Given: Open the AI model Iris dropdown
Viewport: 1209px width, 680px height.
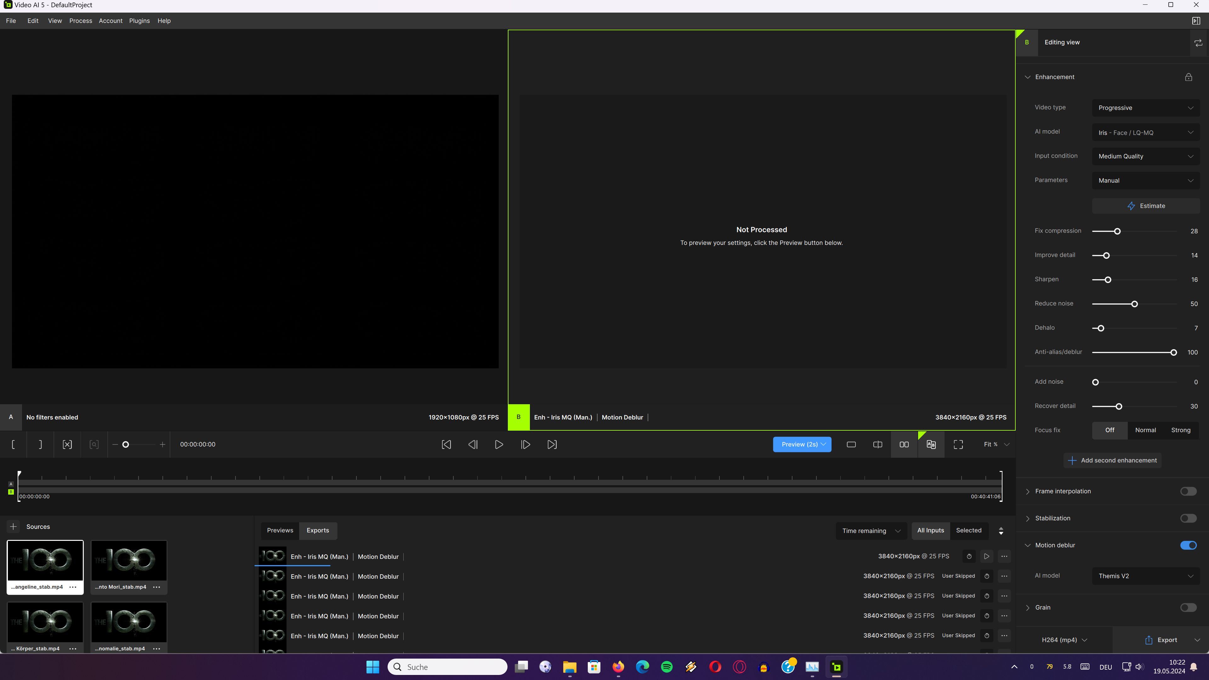Looking at the screenshot, I should pos(1145,133).
